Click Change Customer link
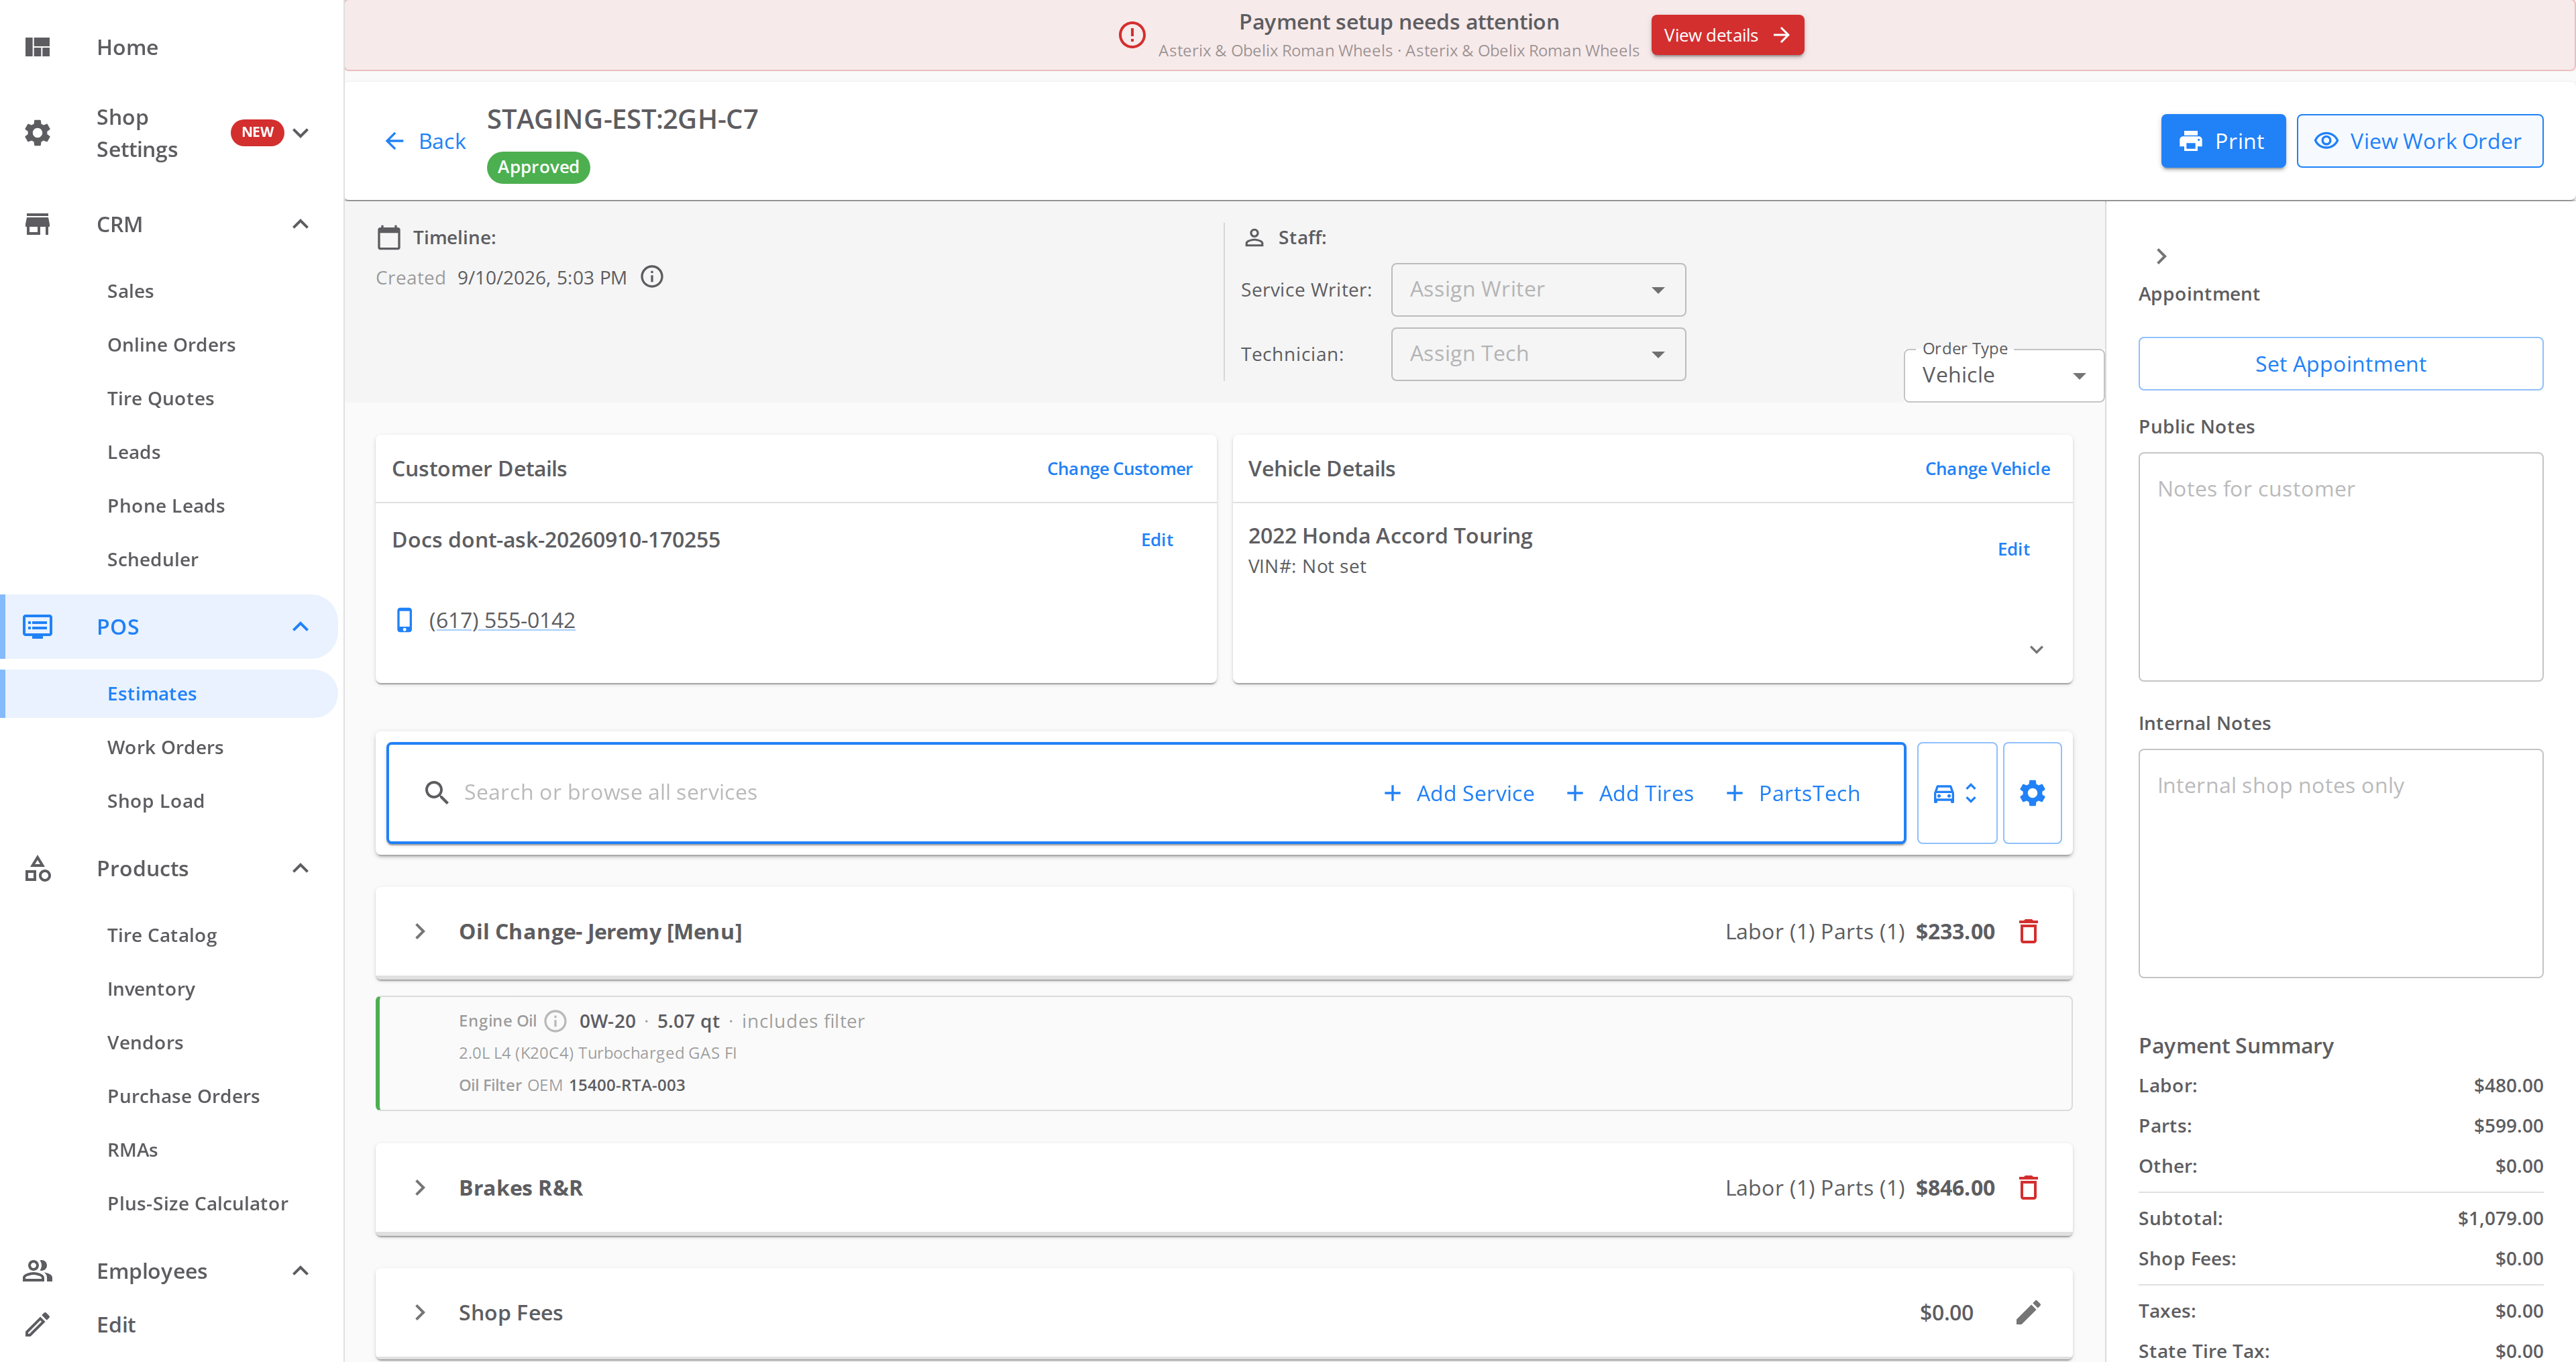 1119,468
